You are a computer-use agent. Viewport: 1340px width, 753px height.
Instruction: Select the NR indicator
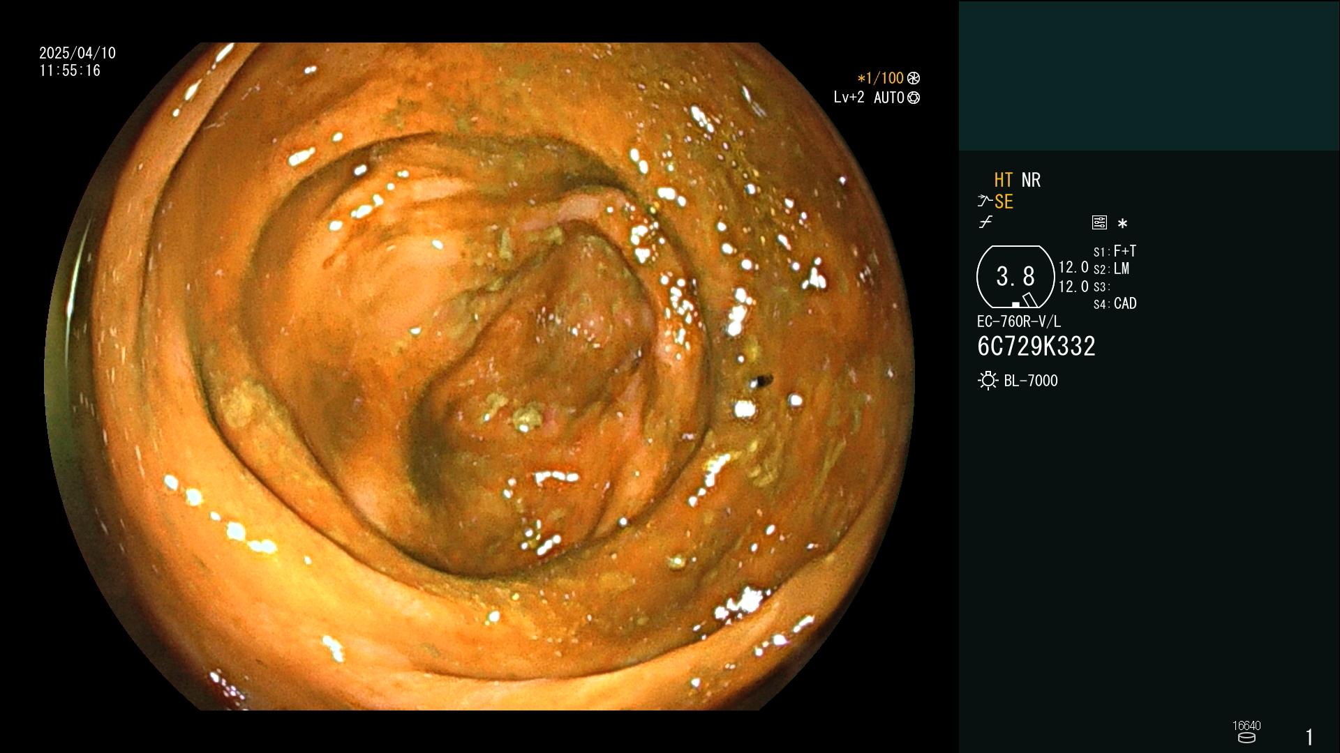pos(1031,180)
